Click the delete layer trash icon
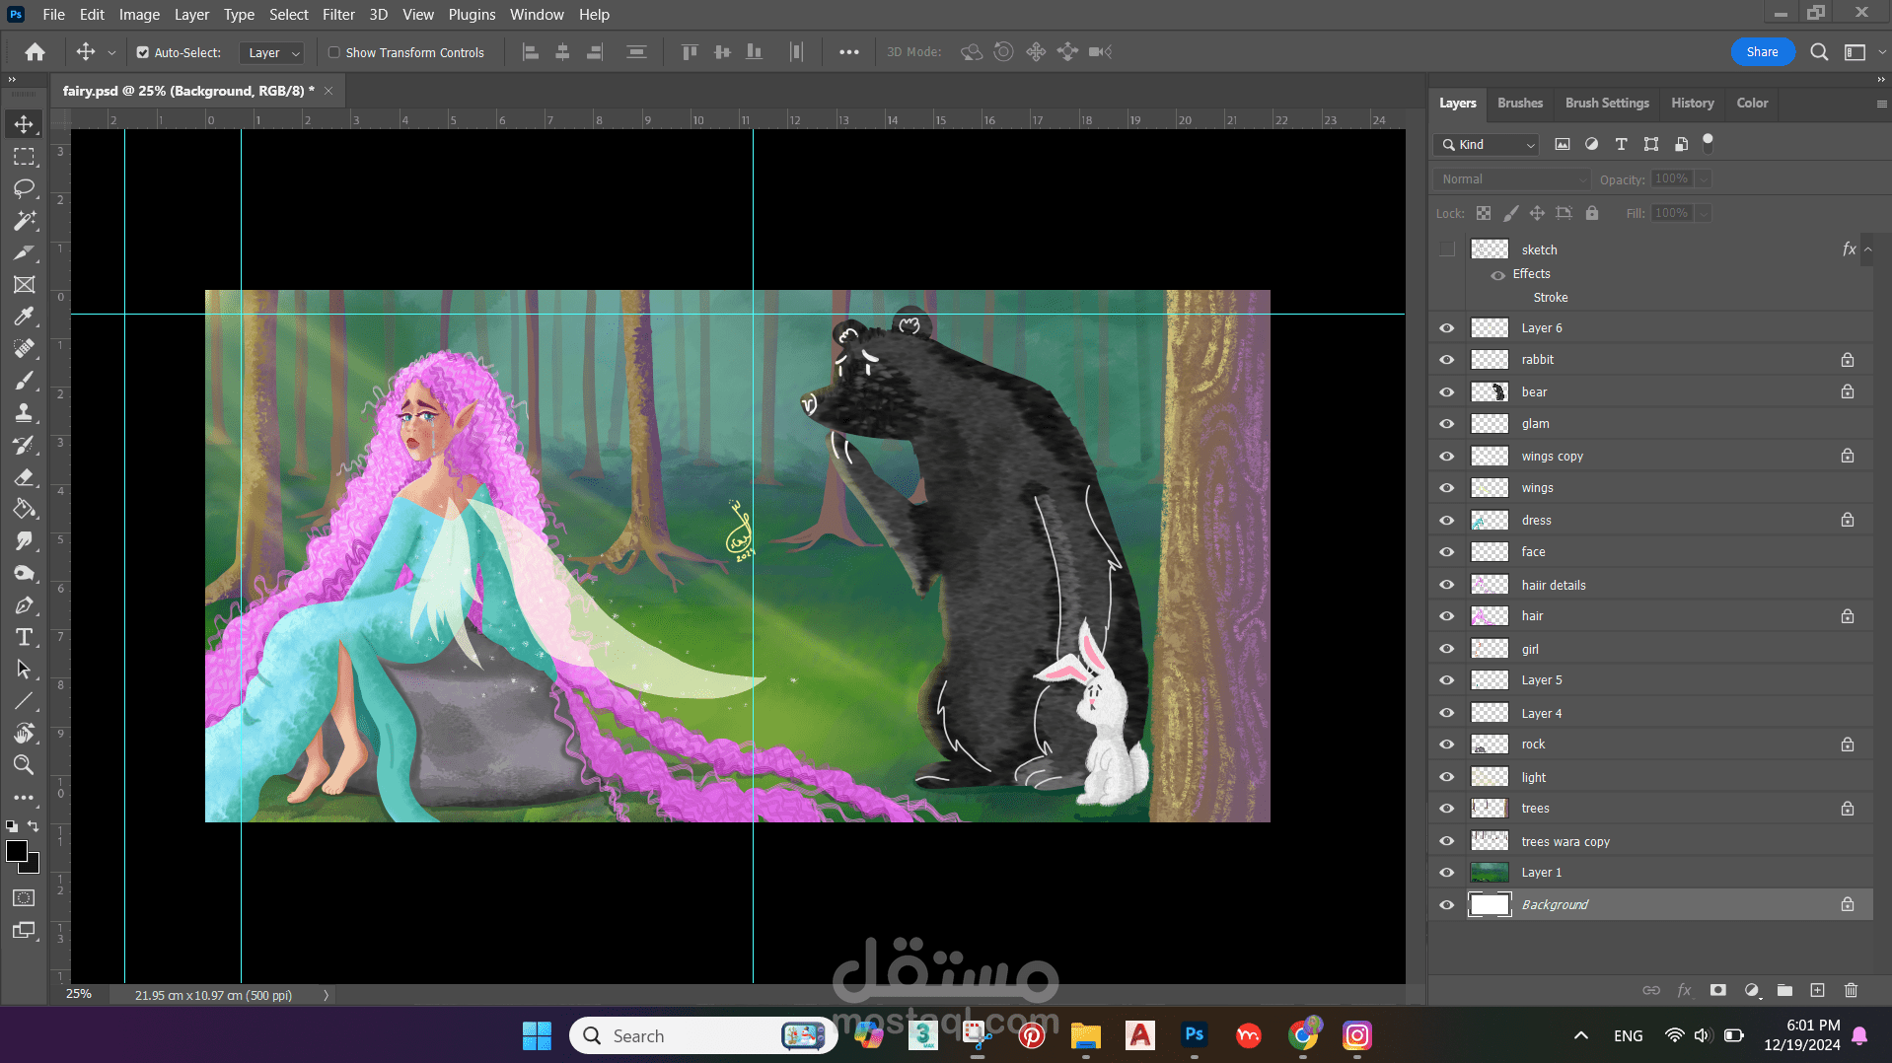The image size is (1892, 1063). (x=1851, y=990)
